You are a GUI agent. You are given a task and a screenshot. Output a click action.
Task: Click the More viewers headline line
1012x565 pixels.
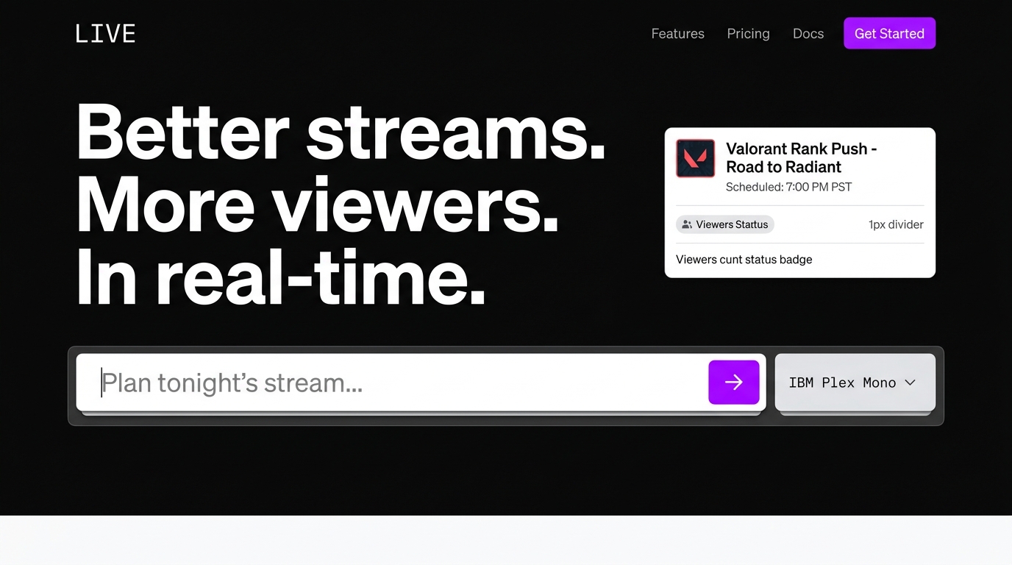click(317, 206)
